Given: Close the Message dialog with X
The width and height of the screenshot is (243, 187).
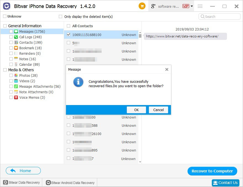Looking at the screenshot, I should (167, 69).
